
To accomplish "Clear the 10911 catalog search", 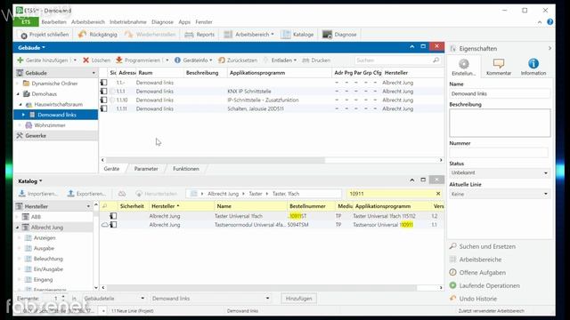I will (x=438, y=194).
